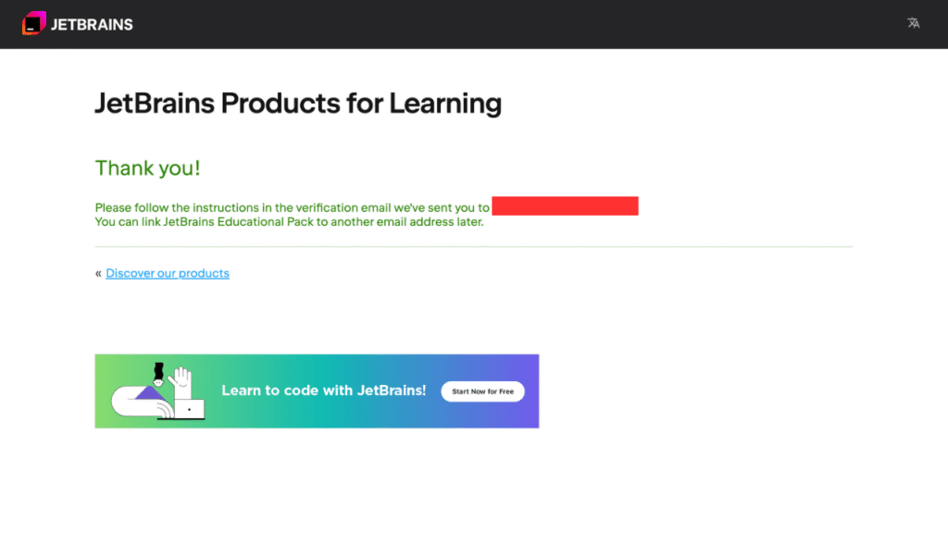This screenshot has height=533, width=948.
Task: Click the JETBRAINS wordmark in header
Action: pyautogui.click(x=92, y=24)
